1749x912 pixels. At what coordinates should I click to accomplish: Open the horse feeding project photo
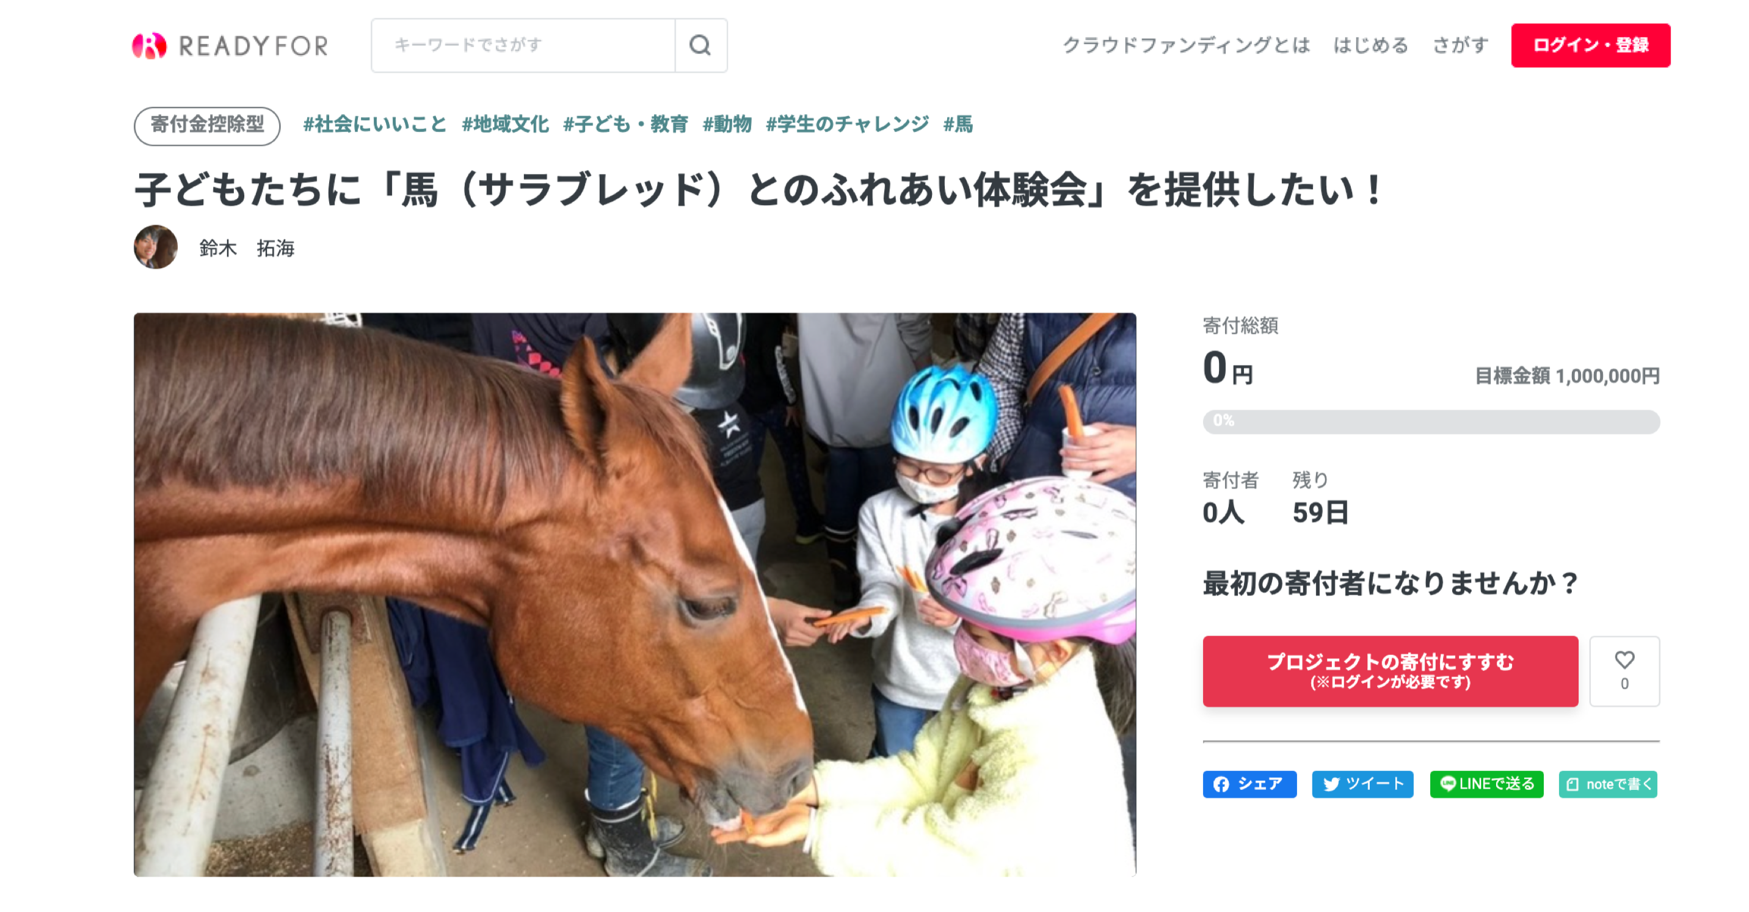tap(635, 595)
